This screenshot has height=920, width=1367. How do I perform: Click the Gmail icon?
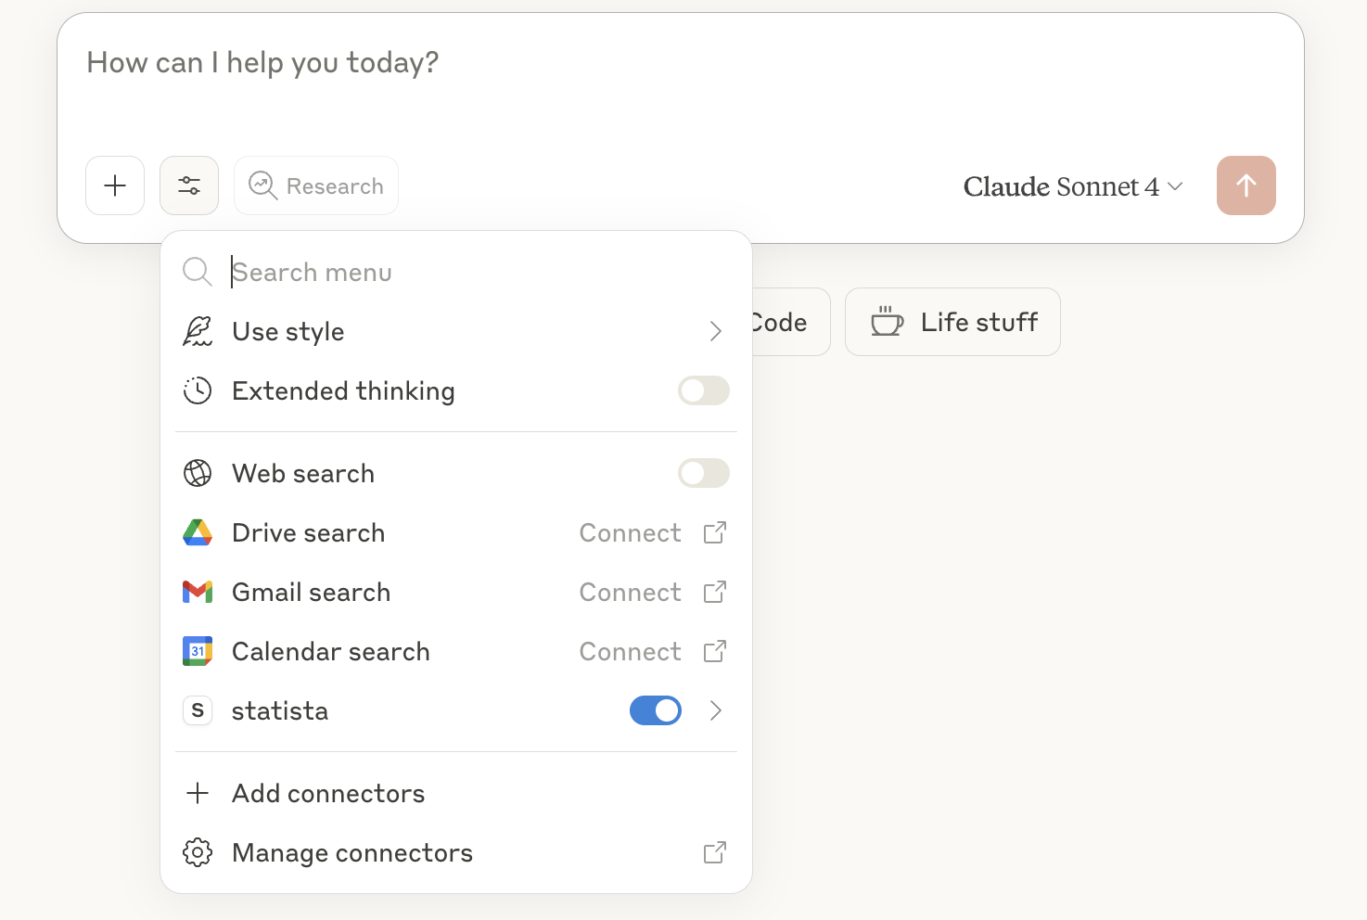coord(198,592)
